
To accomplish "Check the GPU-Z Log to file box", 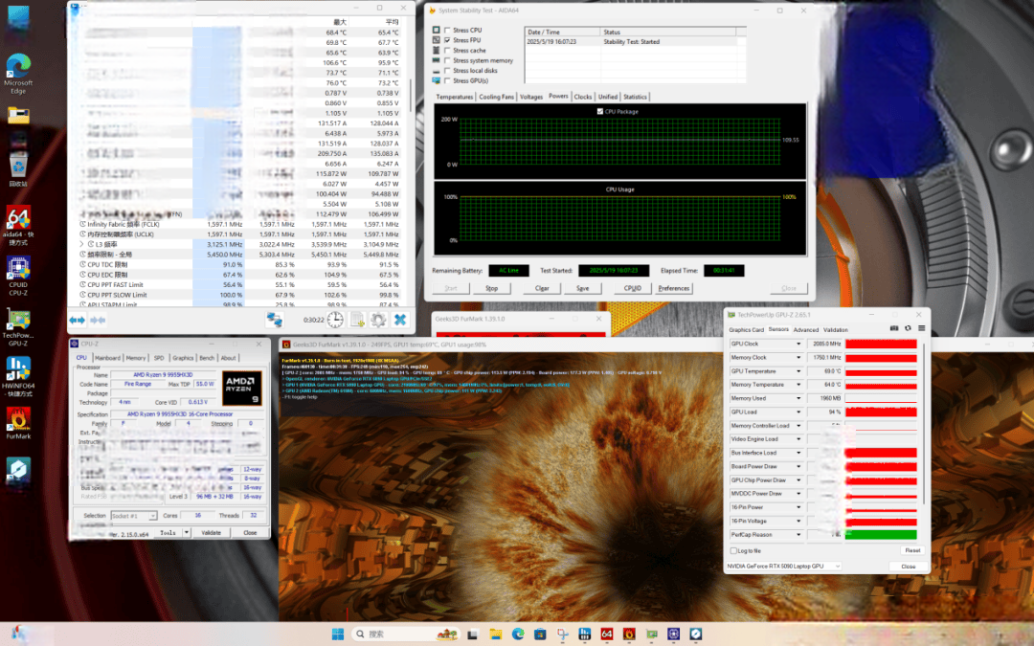I will (x=733, y=550).
